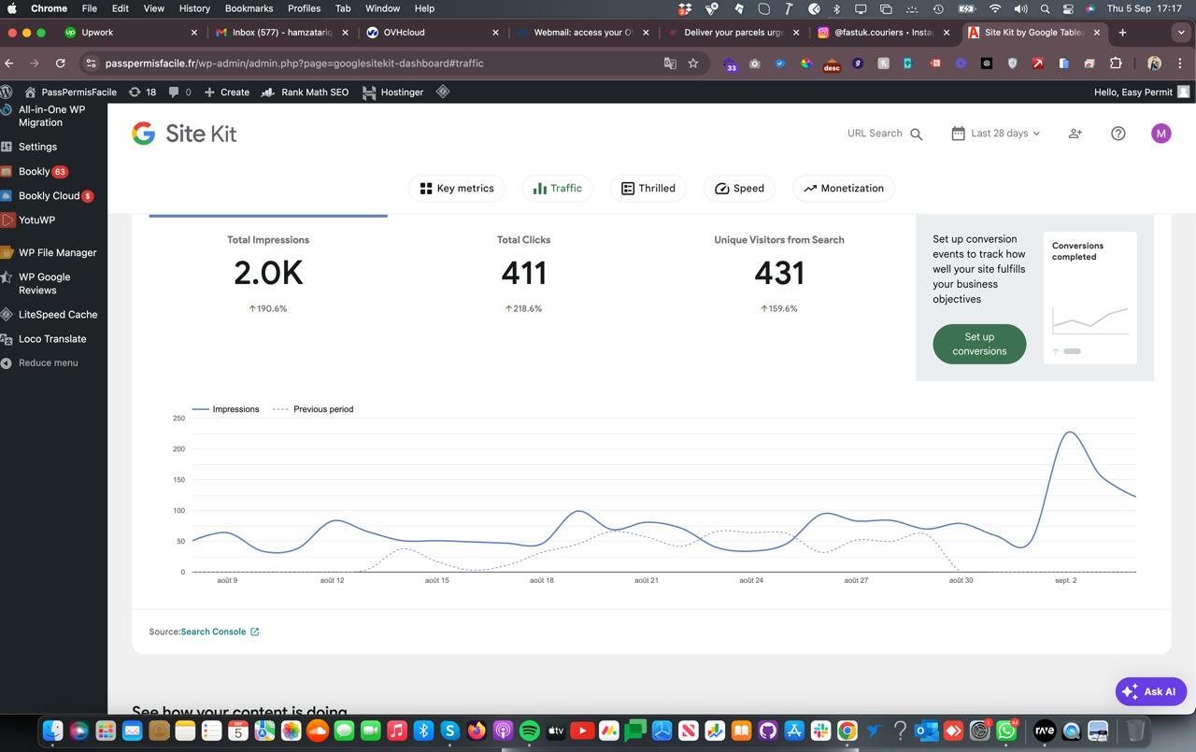This screenshot has width=1196, height=752.
Task: Open Chrome three-dot menu
Action: pos(1180,64)
